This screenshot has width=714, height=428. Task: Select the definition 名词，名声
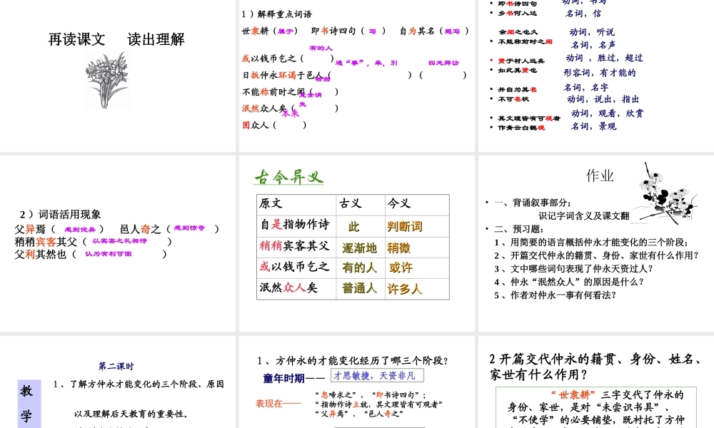pyautogui.click(x=593, y=44)
